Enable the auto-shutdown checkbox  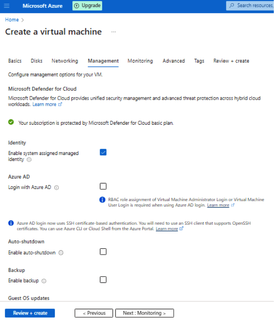click(x=103, y=252)
